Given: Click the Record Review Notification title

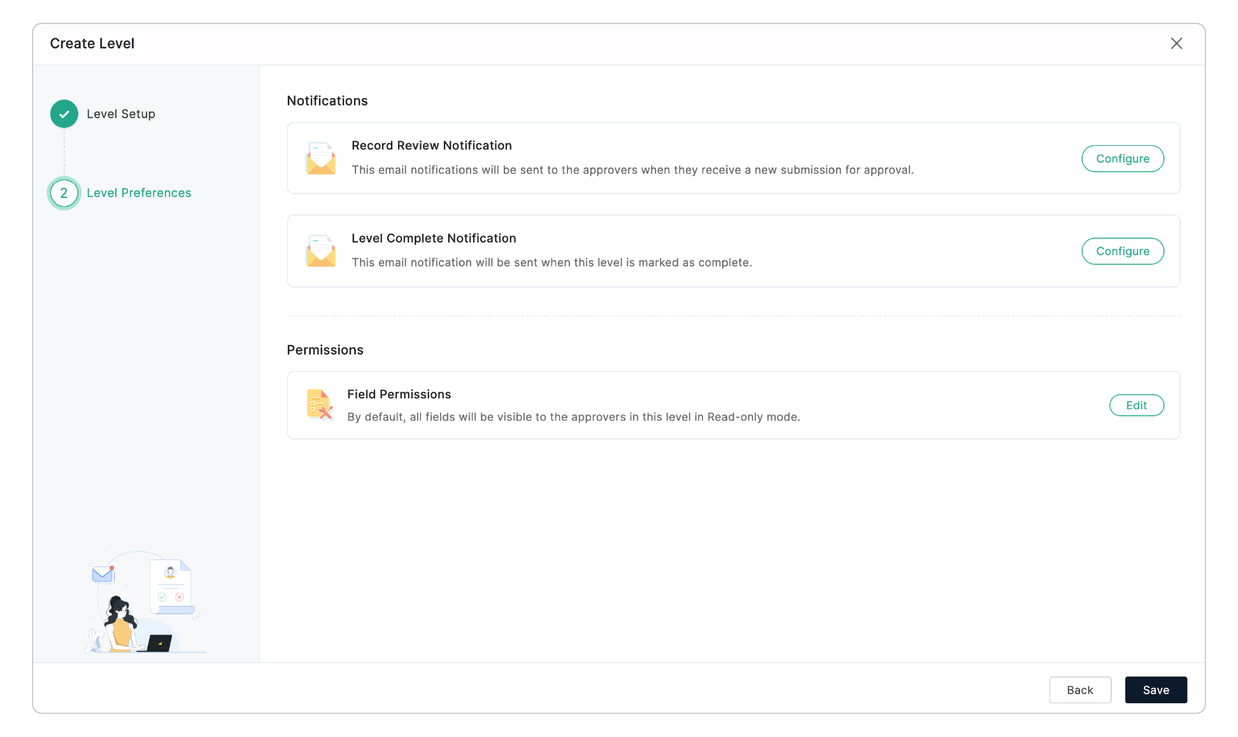Looking at the screenshot, I should click(x=431, y=146).
